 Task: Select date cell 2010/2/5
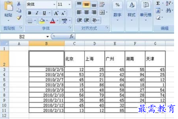click(x=47, y=69)
